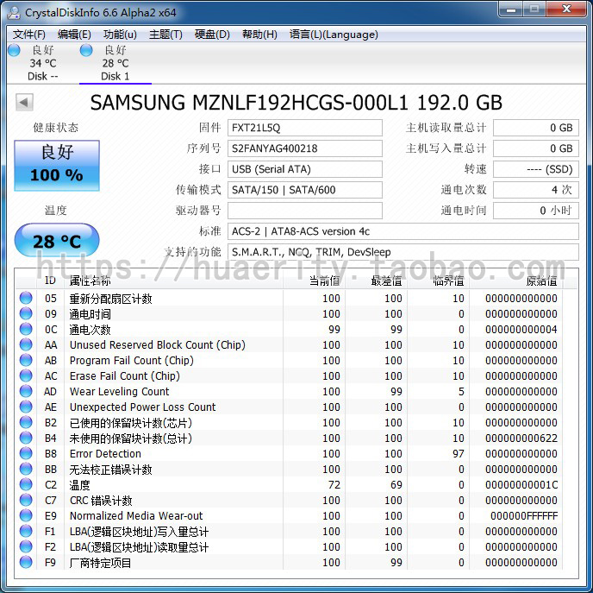593x593 pixels.
Task: Click status orb in row C2 温度
Action: pyautogui.click(x=26, y=484)
